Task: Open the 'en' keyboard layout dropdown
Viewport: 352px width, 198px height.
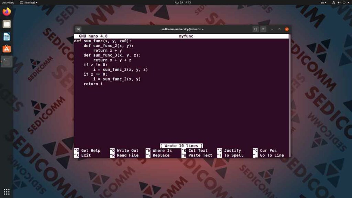Action: 323,2
